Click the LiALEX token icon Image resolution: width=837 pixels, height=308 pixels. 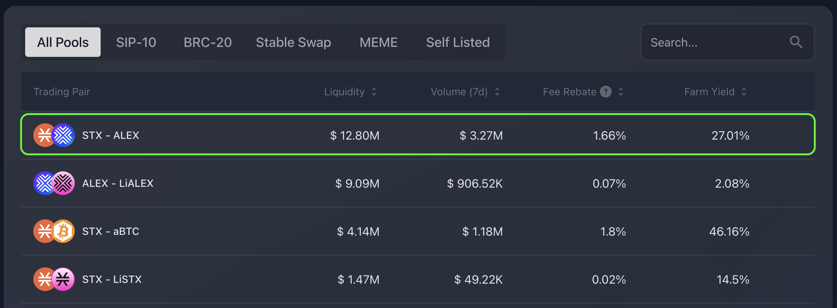click(x=63, y=183)
